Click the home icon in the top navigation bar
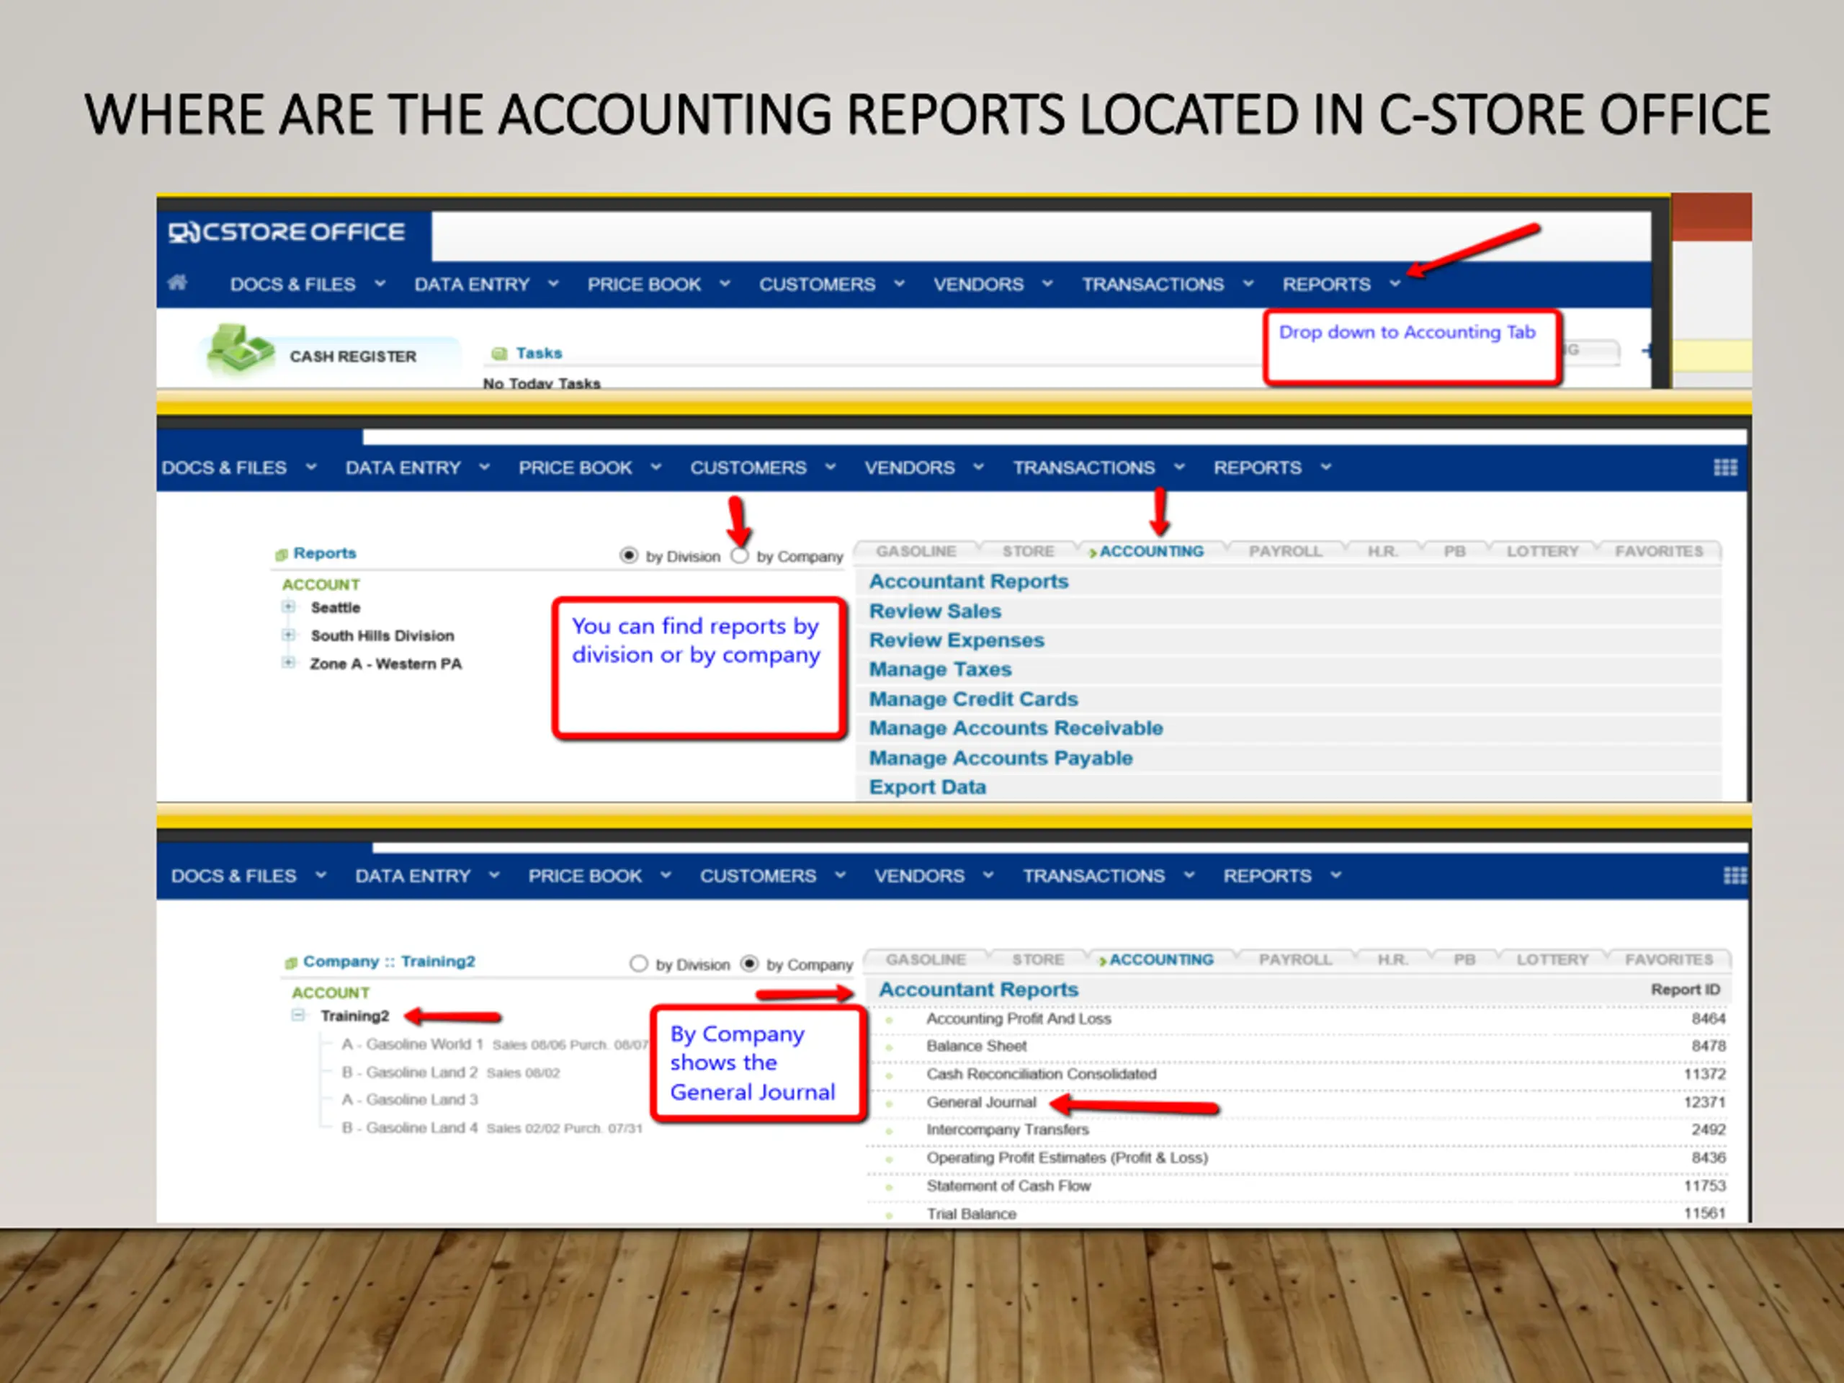Screen dimensions: 1844x1383 tap(178, 282)
